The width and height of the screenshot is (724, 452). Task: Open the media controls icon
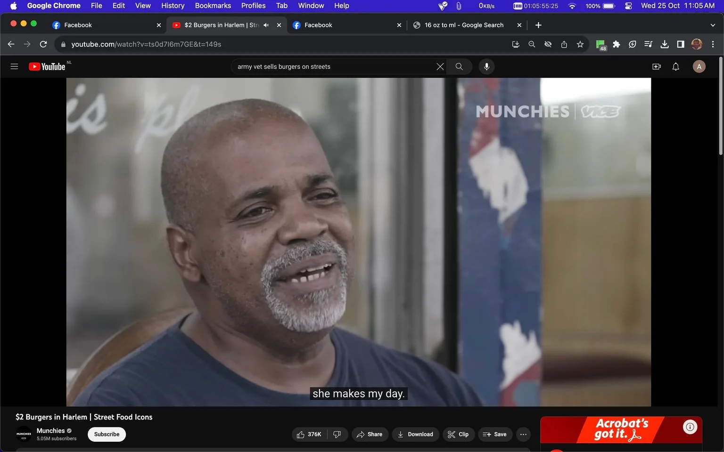pos(648,44)
